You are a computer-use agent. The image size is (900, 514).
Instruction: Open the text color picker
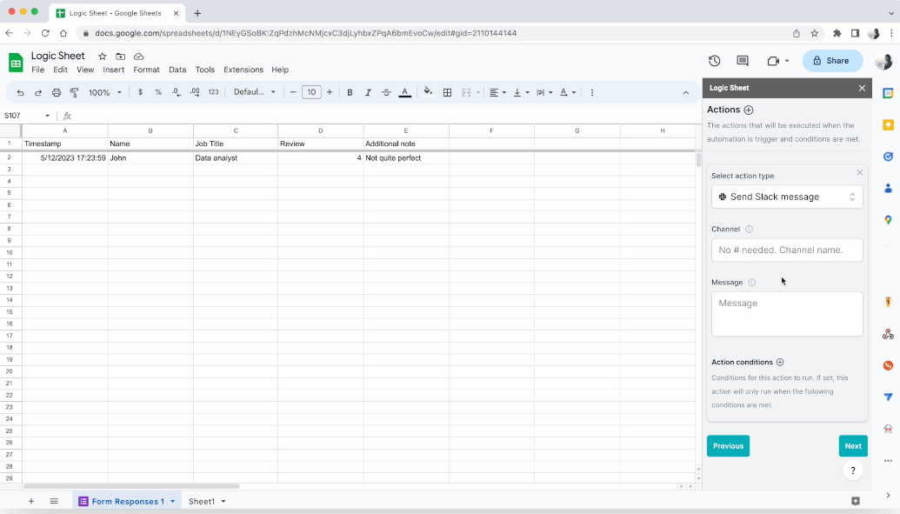(x=404, y=91)
